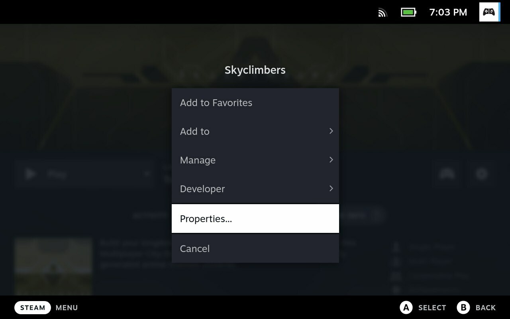The width and height of the screenshot is (510, 319).
Task: Click the green battery indicator icon
Action: (x=408, y=12)
